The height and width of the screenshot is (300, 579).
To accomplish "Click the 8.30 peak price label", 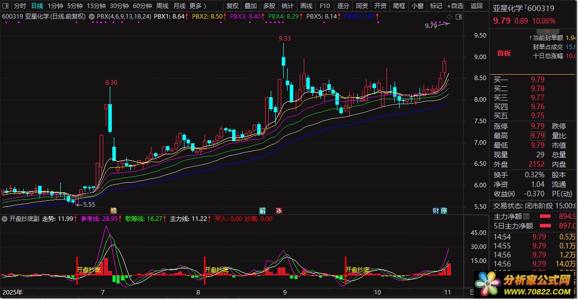I will click(x=111, y=83).
